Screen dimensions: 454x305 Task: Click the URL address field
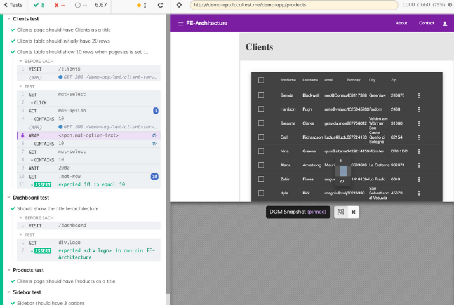[292, 5]
